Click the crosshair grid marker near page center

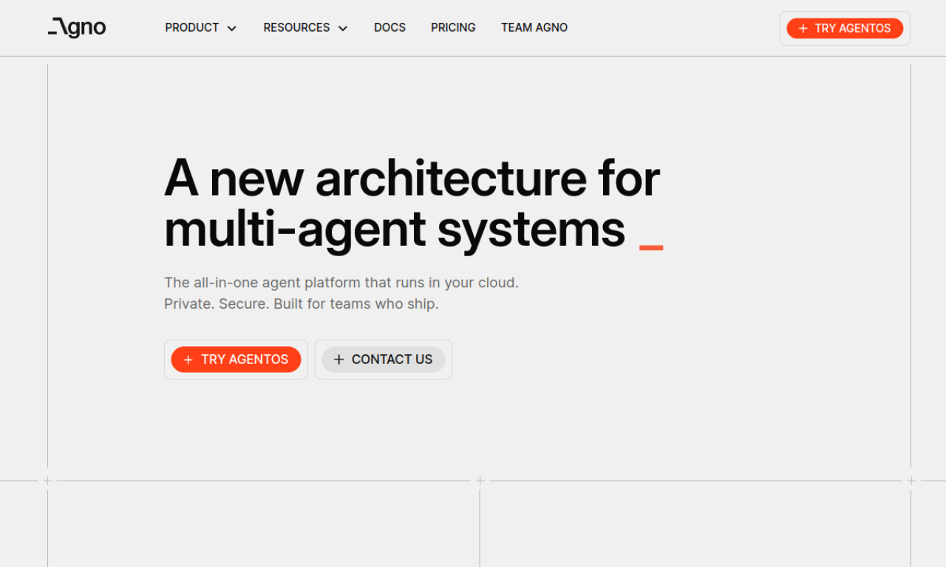(480, 480)
